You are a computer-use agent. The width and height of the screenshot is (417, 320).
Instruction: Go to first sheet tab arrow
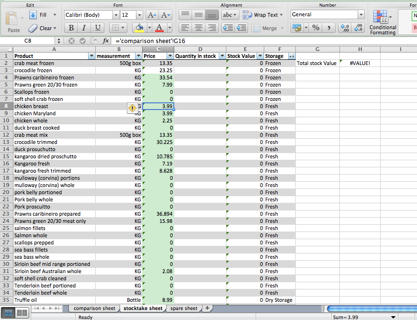click(37, 309)
